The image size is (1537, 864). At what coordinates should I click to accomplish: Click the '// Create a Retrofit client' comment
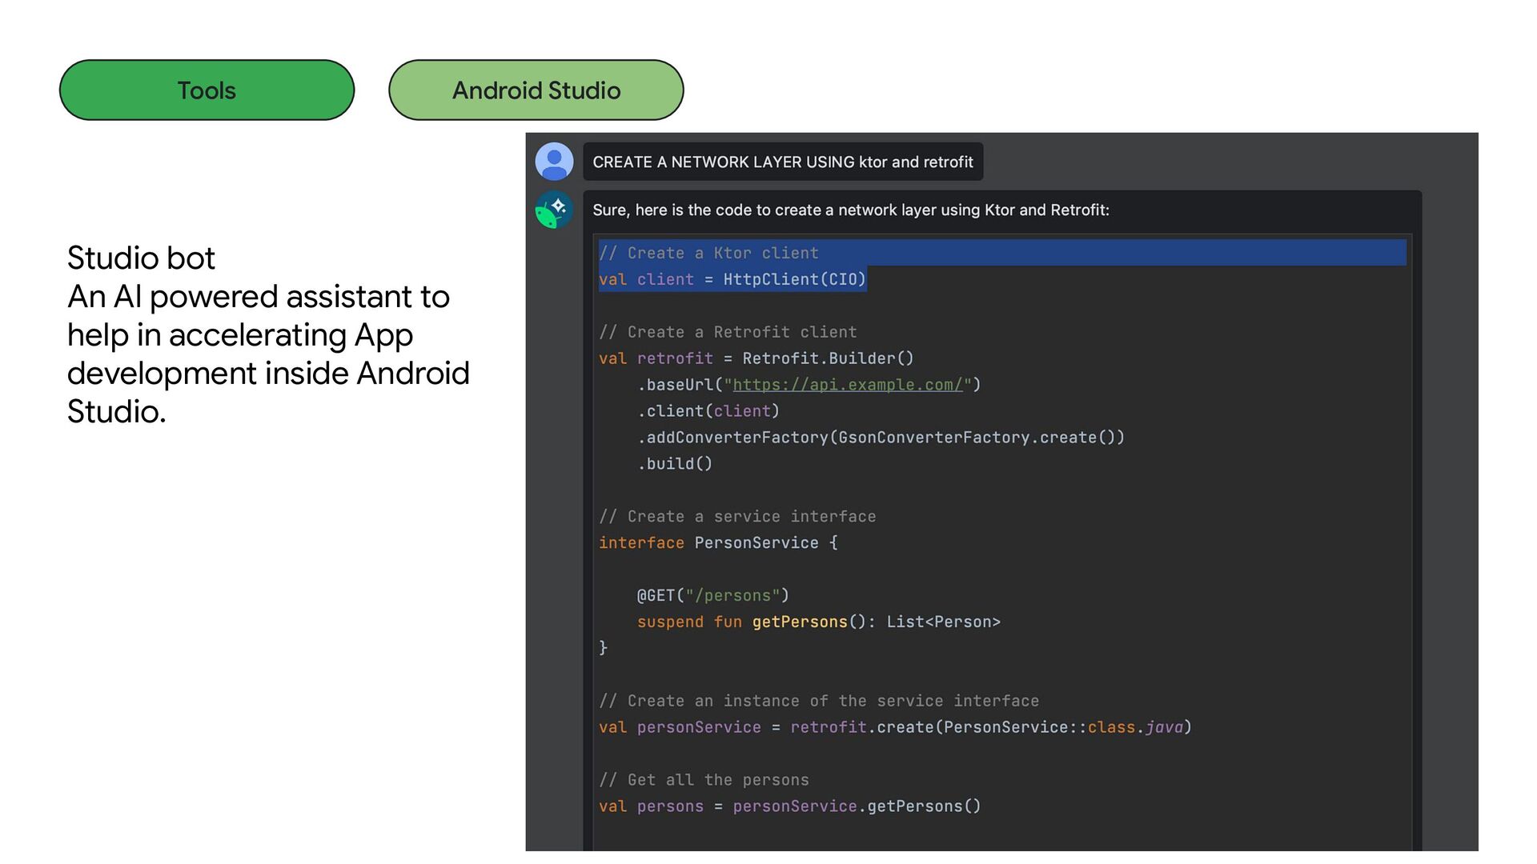(x=728, y=332)
